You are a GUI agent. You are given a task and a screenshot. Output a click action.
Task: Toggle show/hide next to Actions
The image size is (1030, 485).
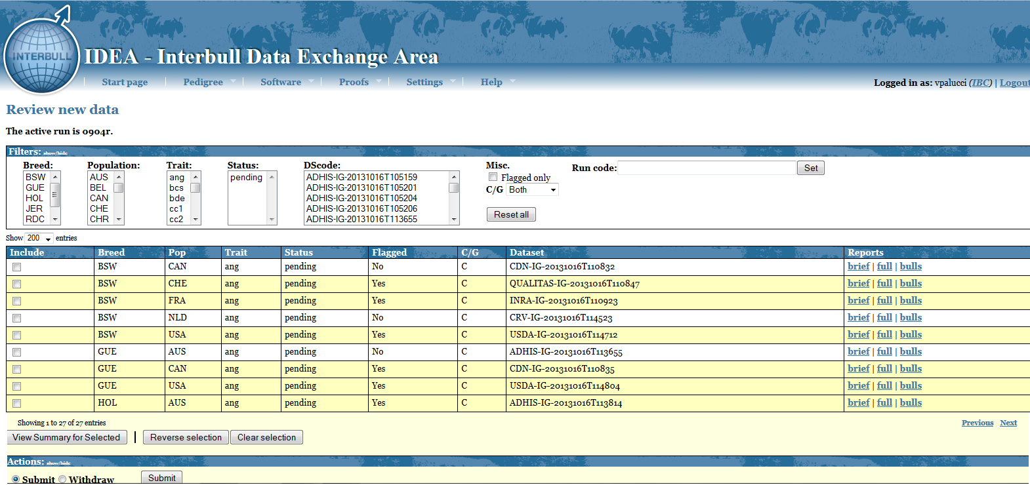point(58,463)
